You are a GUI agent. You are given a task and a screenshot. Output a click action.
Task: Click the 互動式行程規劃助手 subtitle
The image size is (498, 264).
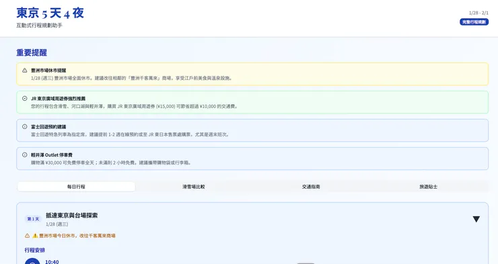coord(40,26)
